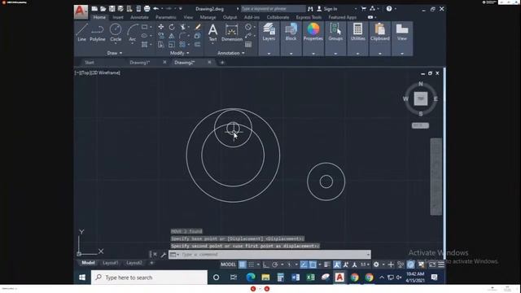Click the add layout plus button
Screen dimensions: 521x293
[151, 263]
